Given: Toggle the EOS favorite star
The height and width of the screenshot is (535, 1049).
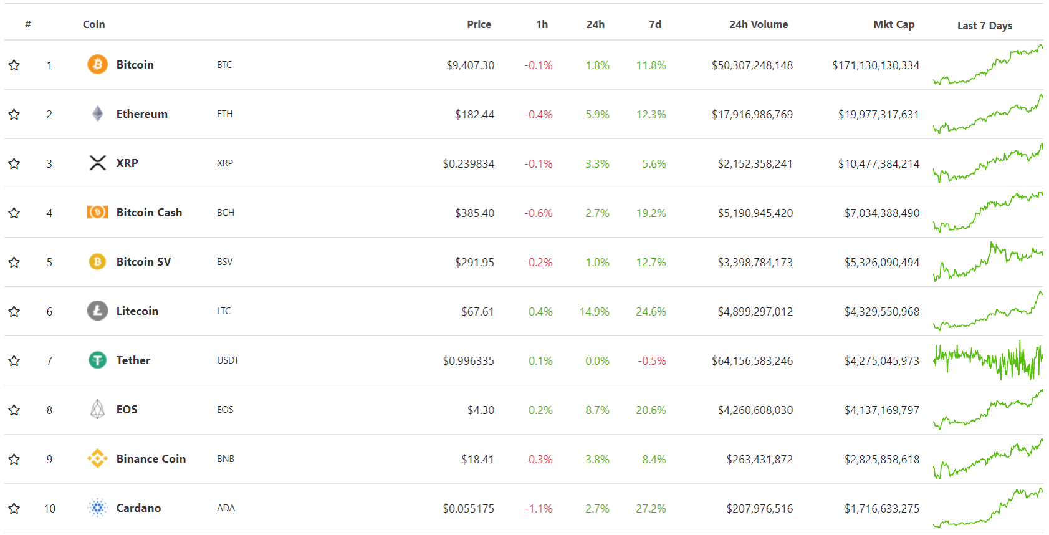Looking at the screenshot, I should point(14,410).
